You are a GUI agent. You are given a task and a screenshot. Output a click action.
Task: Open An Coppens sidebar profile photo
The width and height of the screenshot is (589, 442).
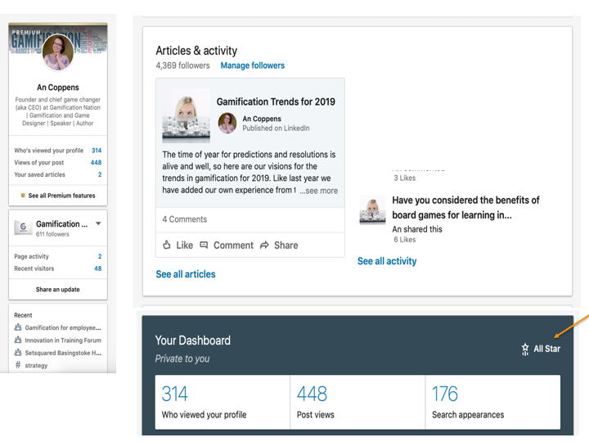pyautogui.click(x=58, y=52)
